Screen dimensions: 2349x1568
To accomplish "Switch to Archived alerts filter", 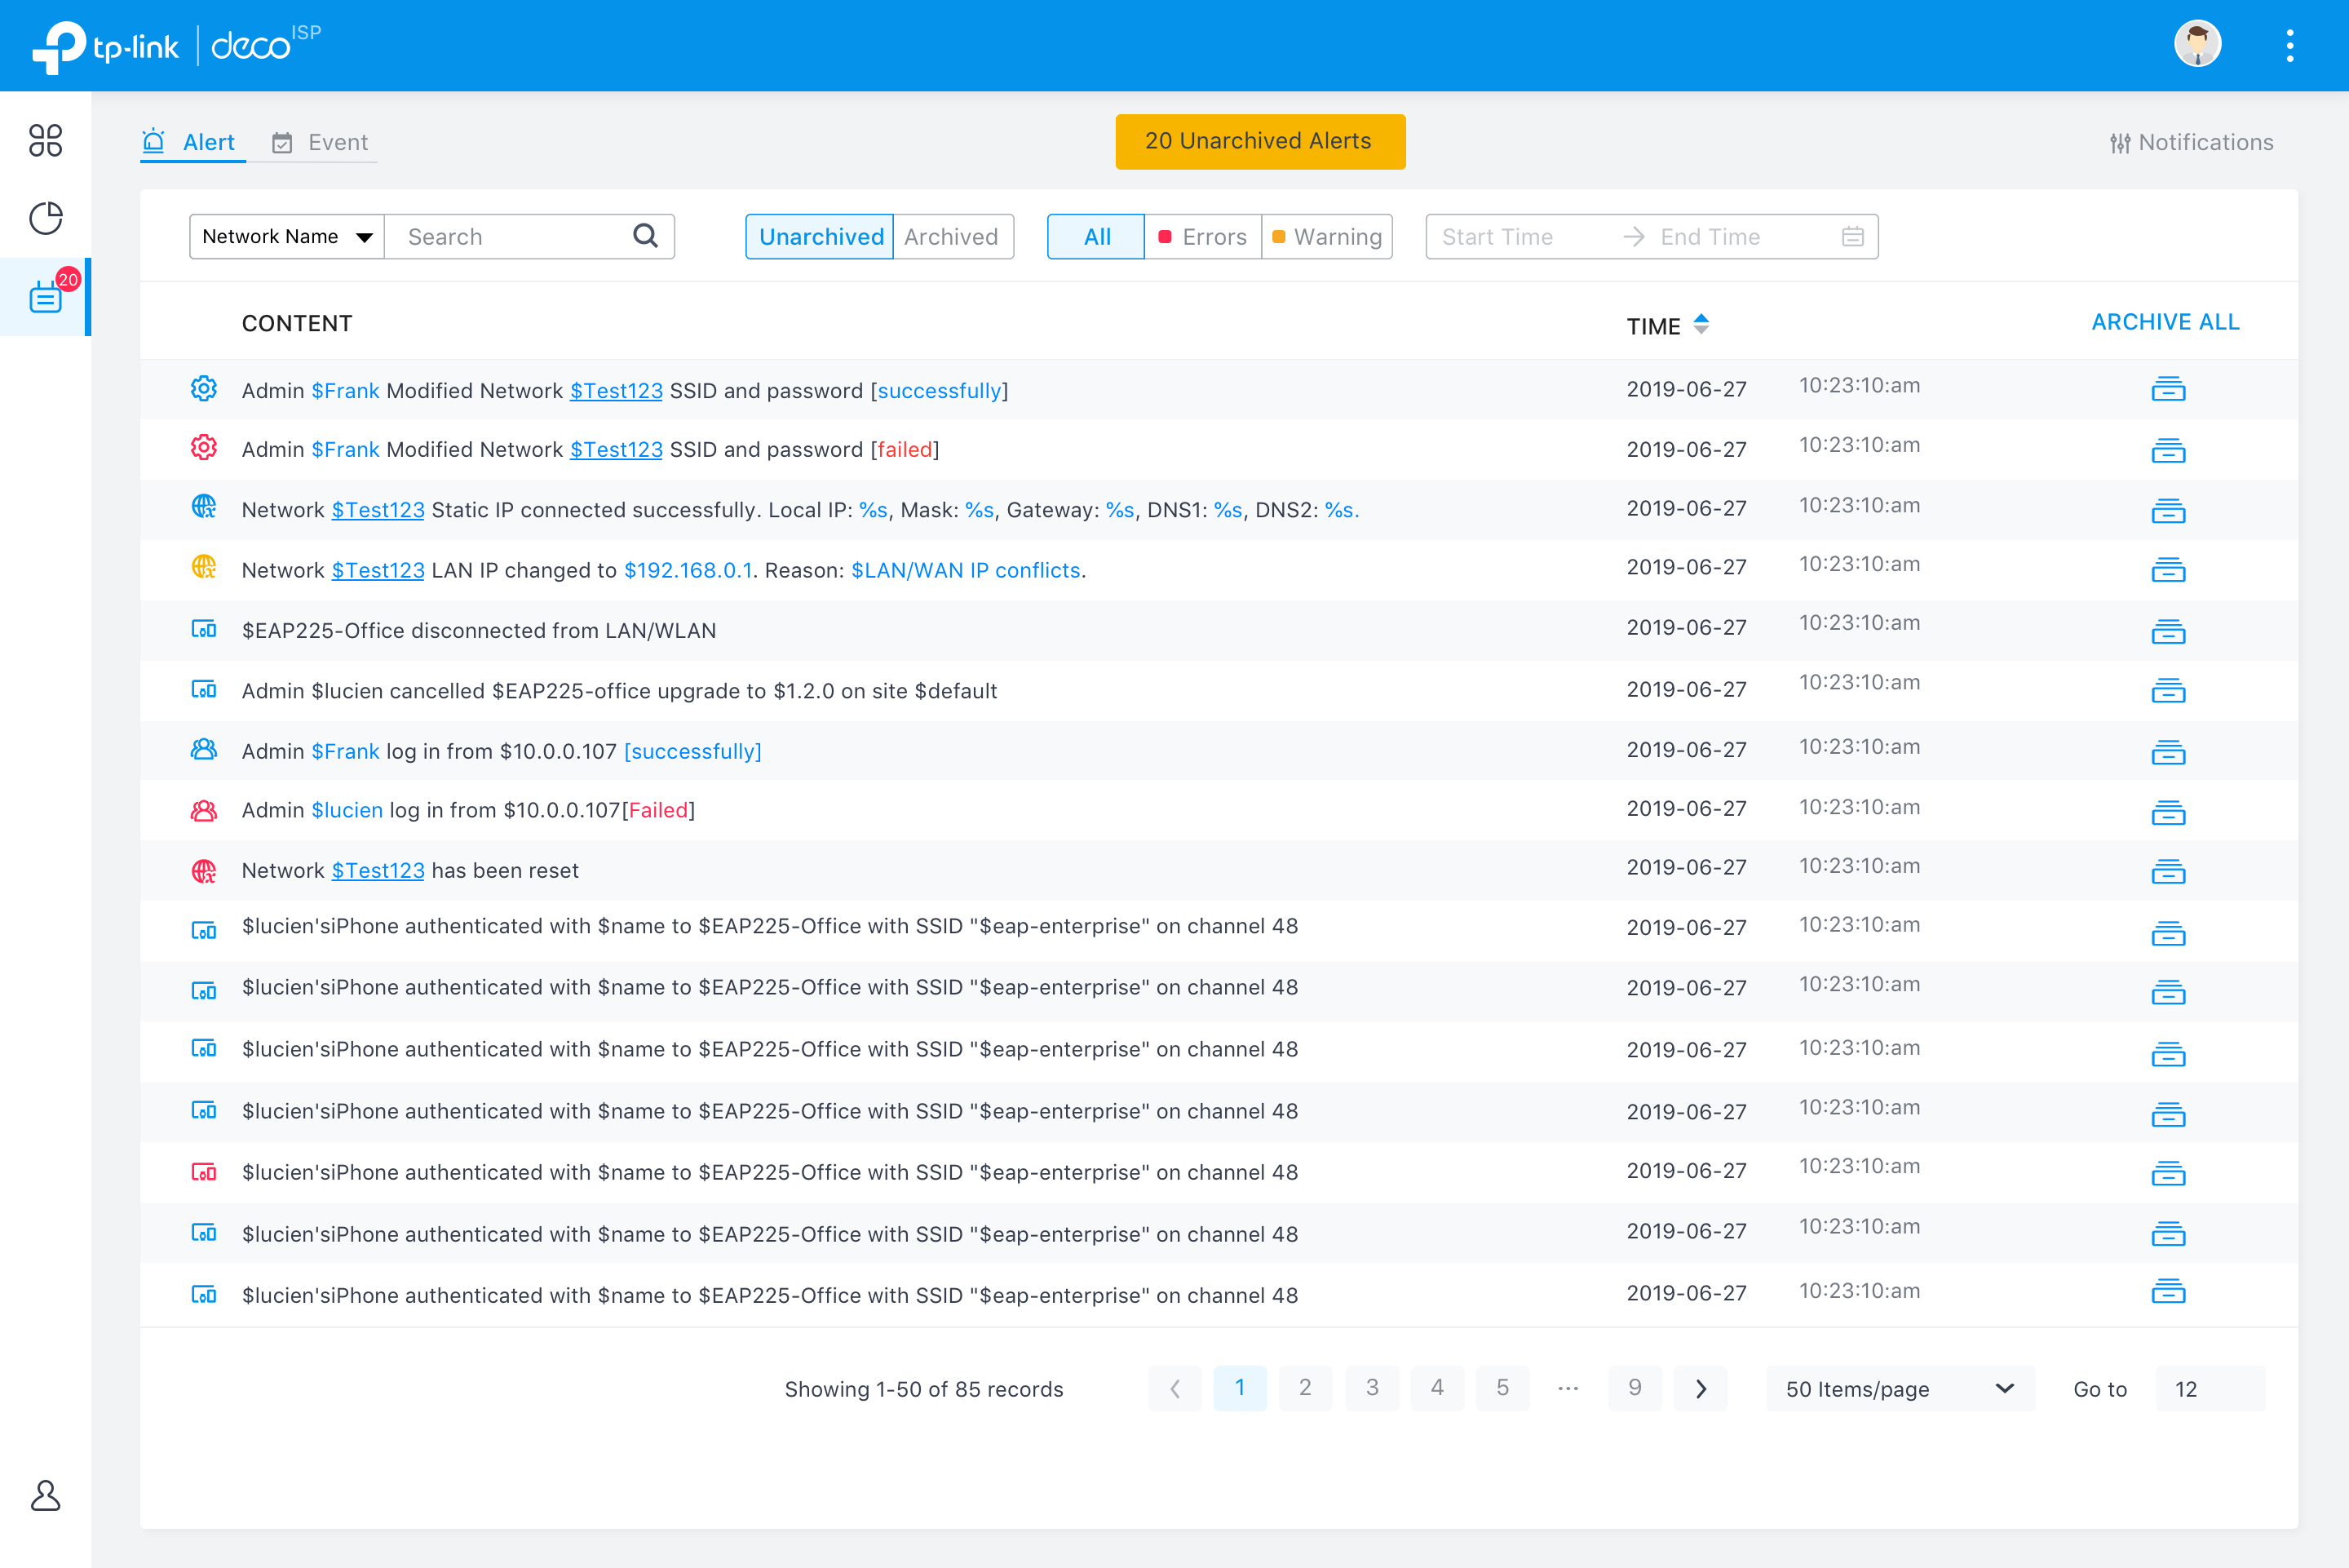I will pyautogui.click(x=953, y=237).
